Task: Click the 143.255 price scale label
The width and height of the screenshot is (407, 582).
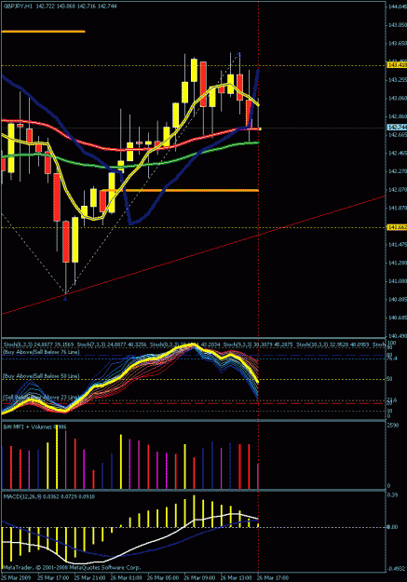Action: click(x=398, y=80)
